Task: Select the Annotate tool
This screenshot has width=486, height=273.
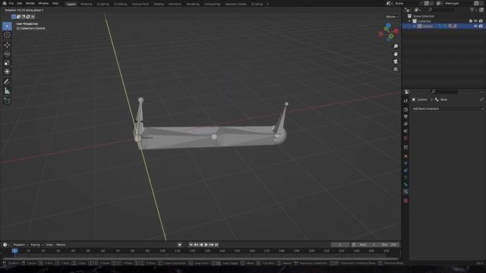Action: (x=7, y=82)
